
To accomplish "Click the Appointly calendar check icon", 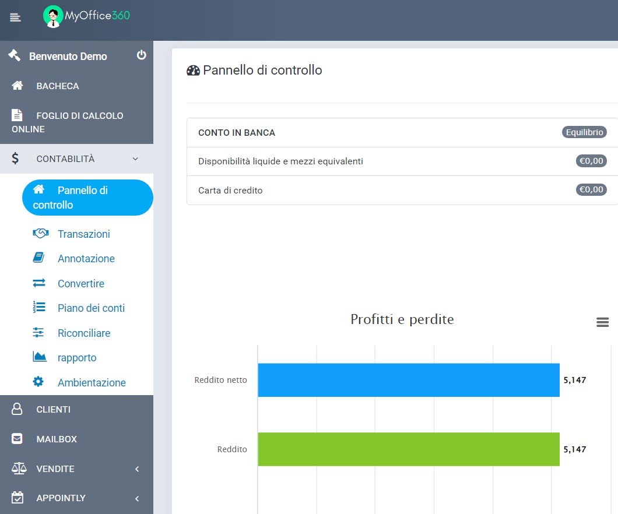I will click(17, 498).
